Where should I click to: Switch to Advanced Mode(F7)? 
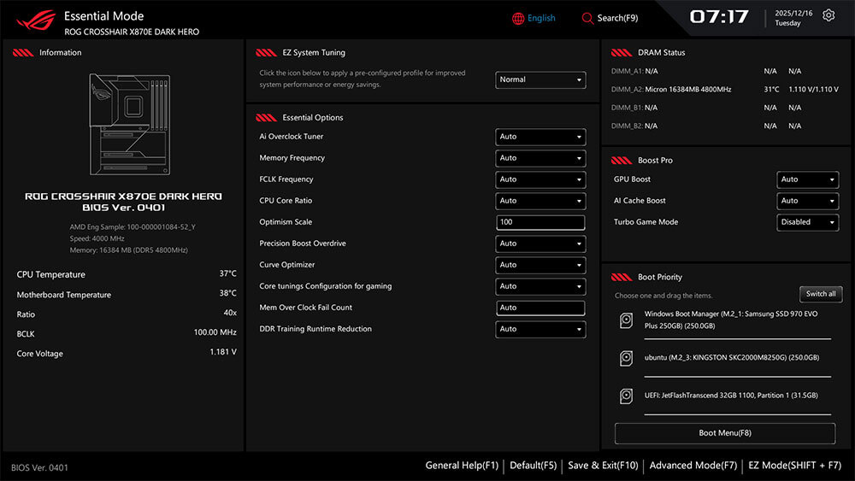[693, 466]
